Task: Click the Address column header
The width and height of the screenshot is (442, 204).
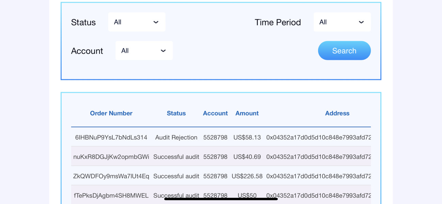Action: 337,113
